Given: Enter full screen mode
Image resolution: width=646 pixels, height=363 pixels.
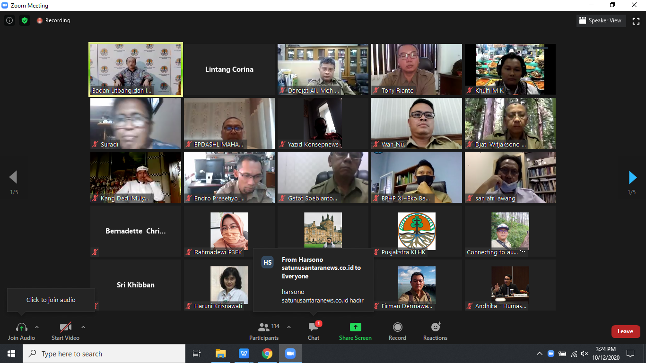Looking at the screenshot, I should point(636,21).
